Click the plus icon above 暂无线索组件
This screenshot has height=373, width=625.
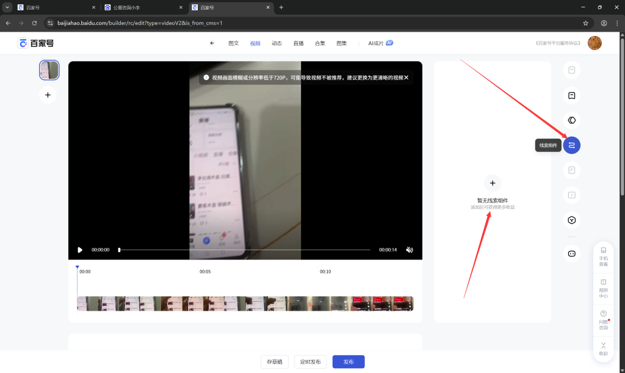tap(493, 183)
